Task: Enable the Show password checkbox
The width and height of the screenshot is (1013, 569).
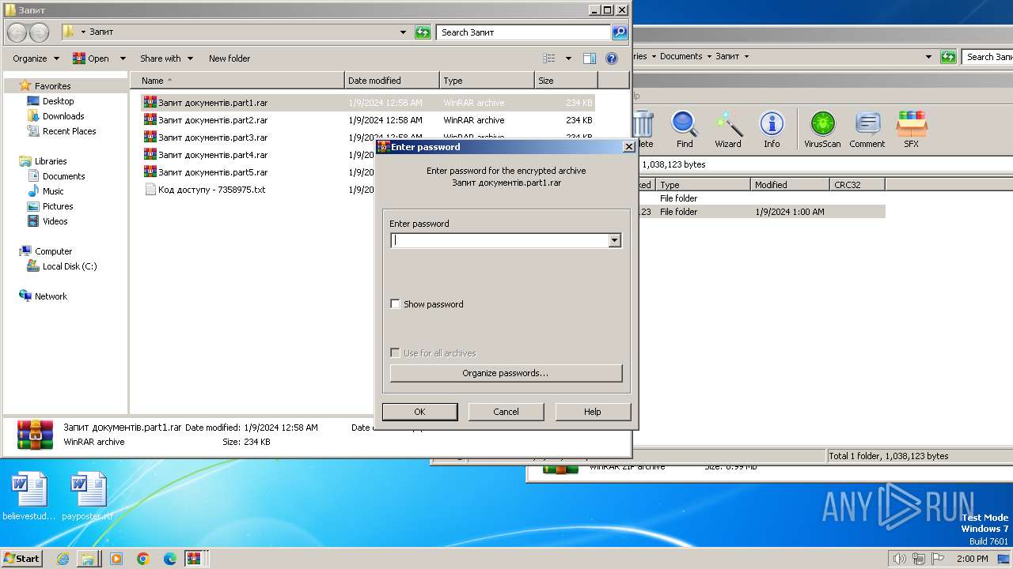Action: (396, 304)
